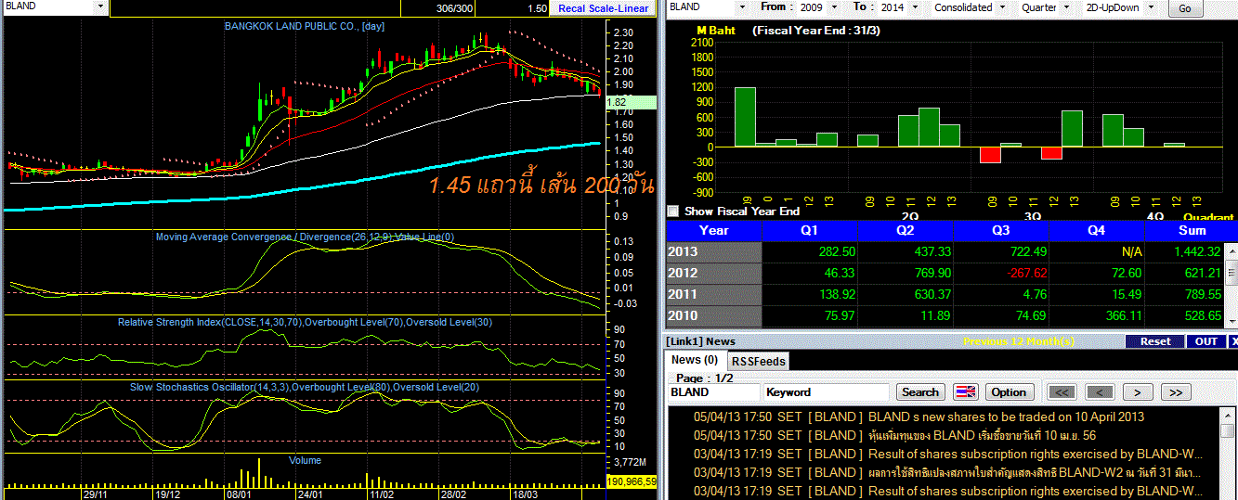1238x500 pixels.
Task: Click the news Search button
Action: 921,391
